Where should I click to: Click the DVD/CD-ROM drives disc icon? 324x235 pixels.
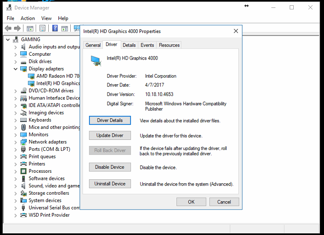[x=24, y=91]
